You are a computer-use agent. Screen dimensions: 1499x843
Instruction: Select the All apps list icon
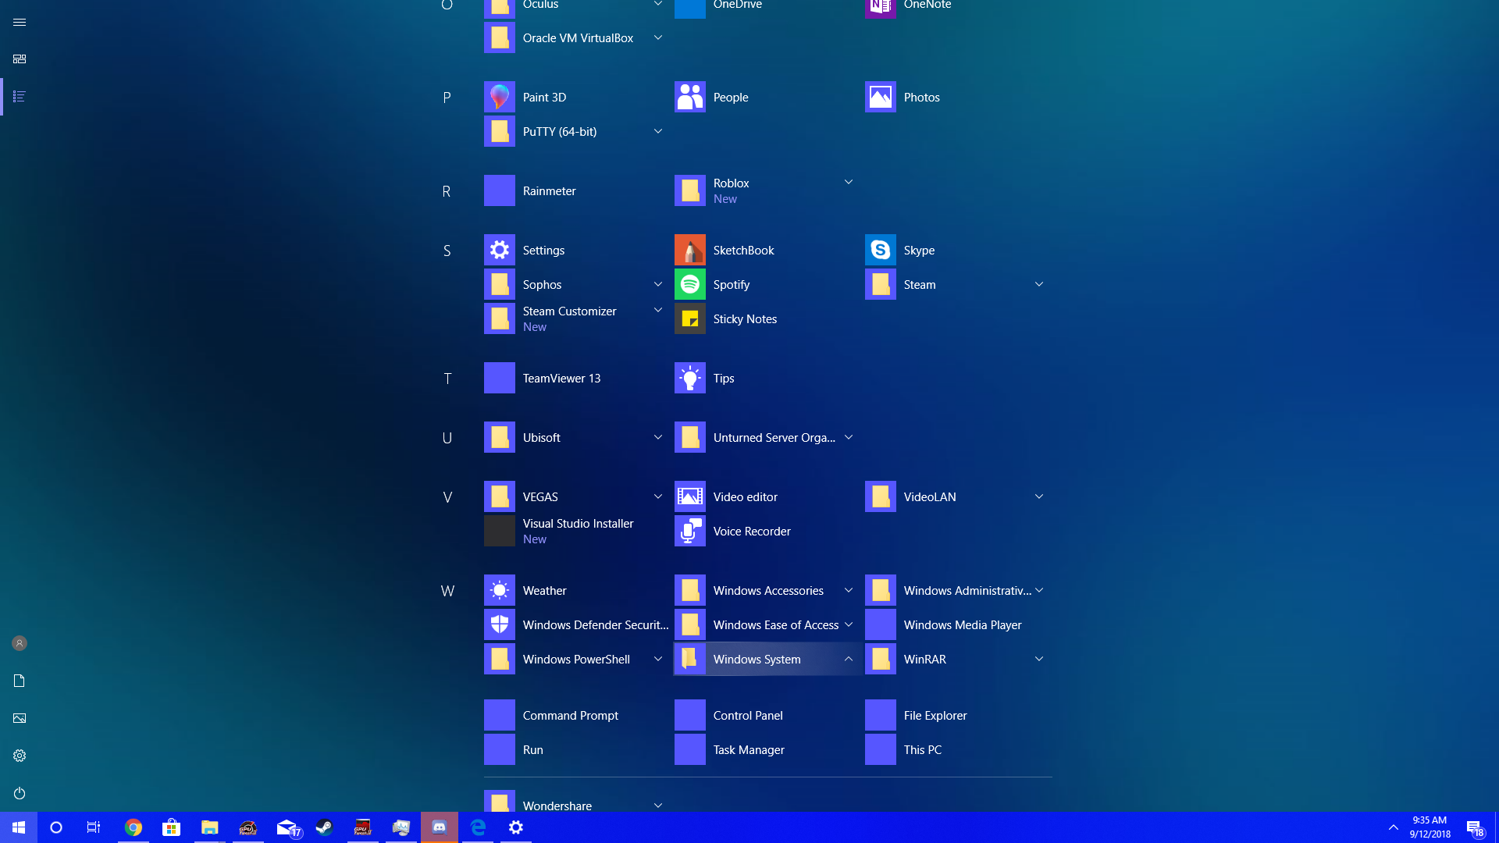click(20, 97)
